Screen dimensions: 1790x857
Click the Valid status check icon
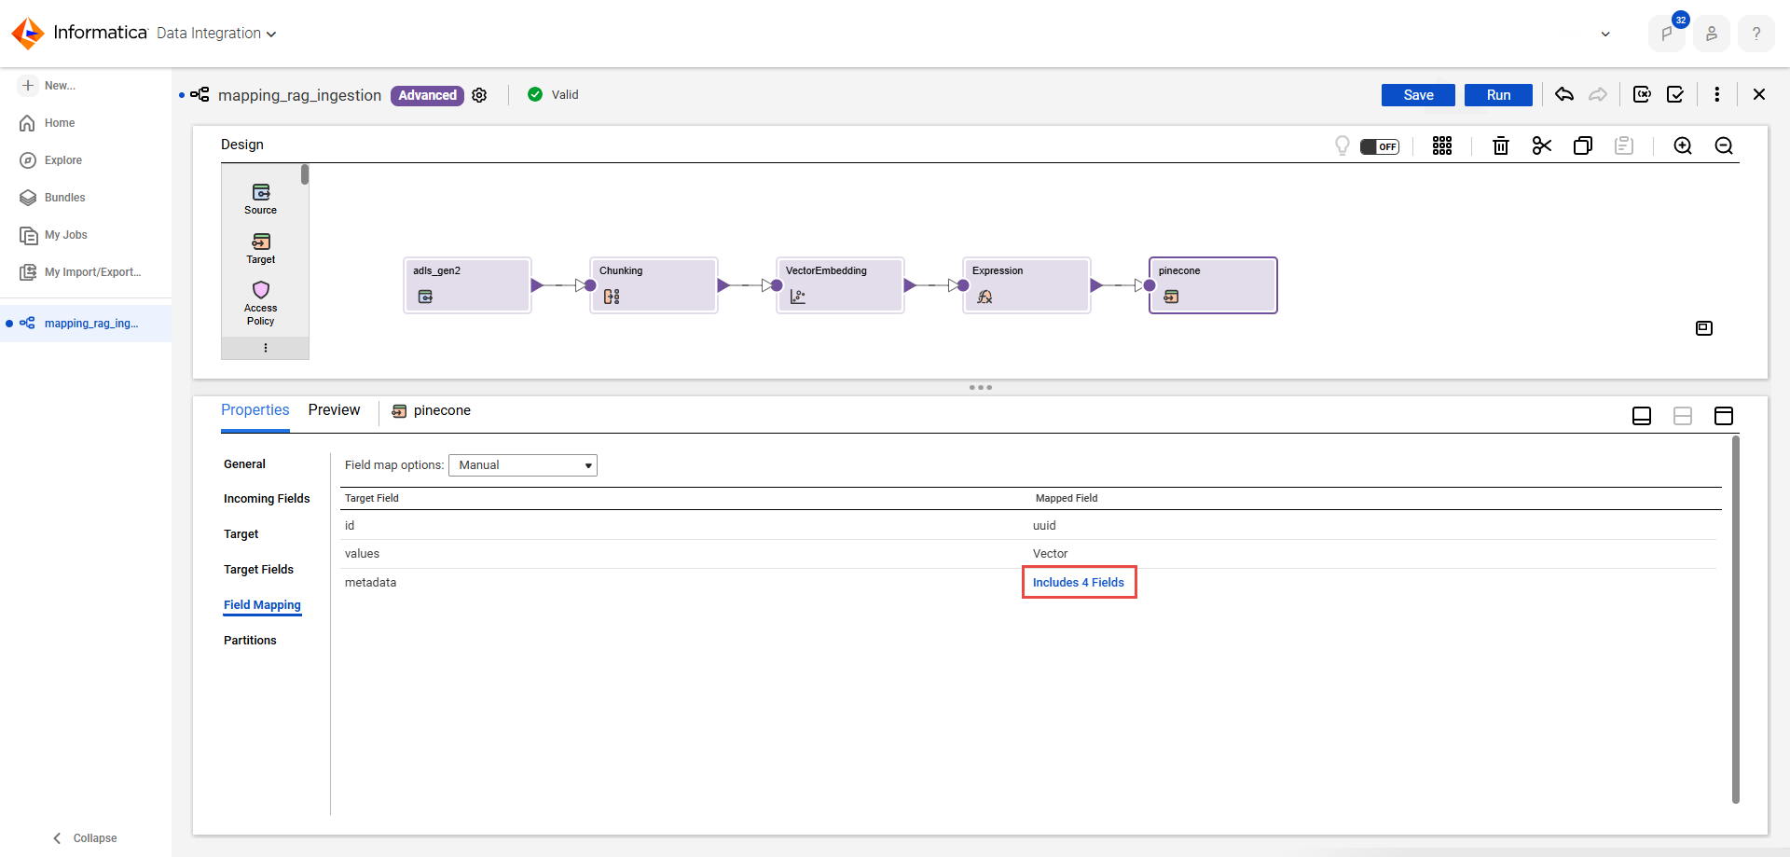pos(535,94)
